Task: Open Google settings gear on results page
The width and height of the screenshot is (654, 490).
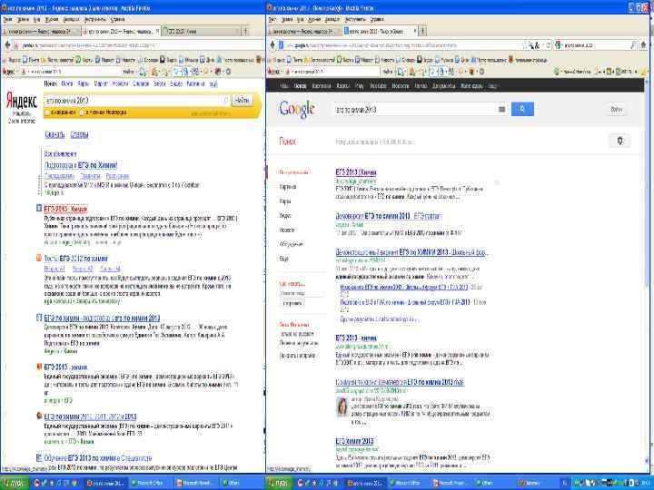Action: pyautogui.click(x=619, y=141)
